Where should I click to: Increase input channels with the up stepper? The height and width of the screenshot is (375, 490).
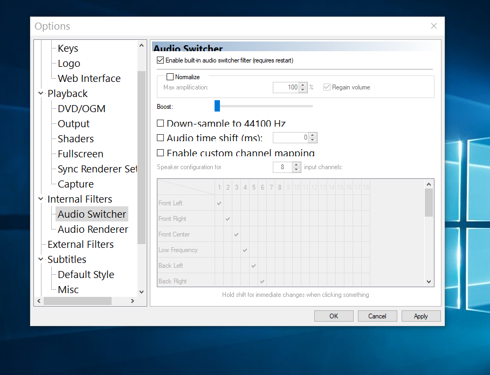(296, 164)
